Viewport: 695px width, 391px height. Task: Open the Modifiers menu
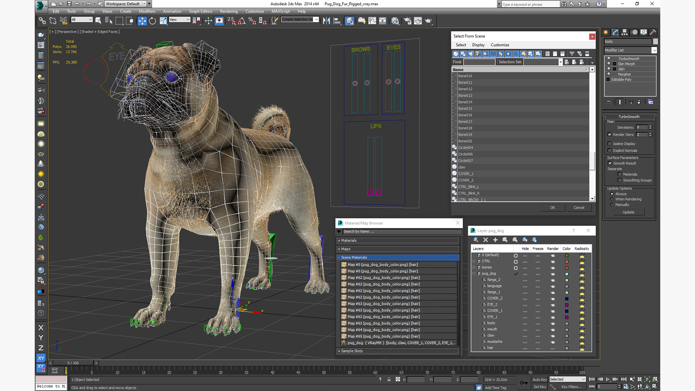tap(147, 11)
